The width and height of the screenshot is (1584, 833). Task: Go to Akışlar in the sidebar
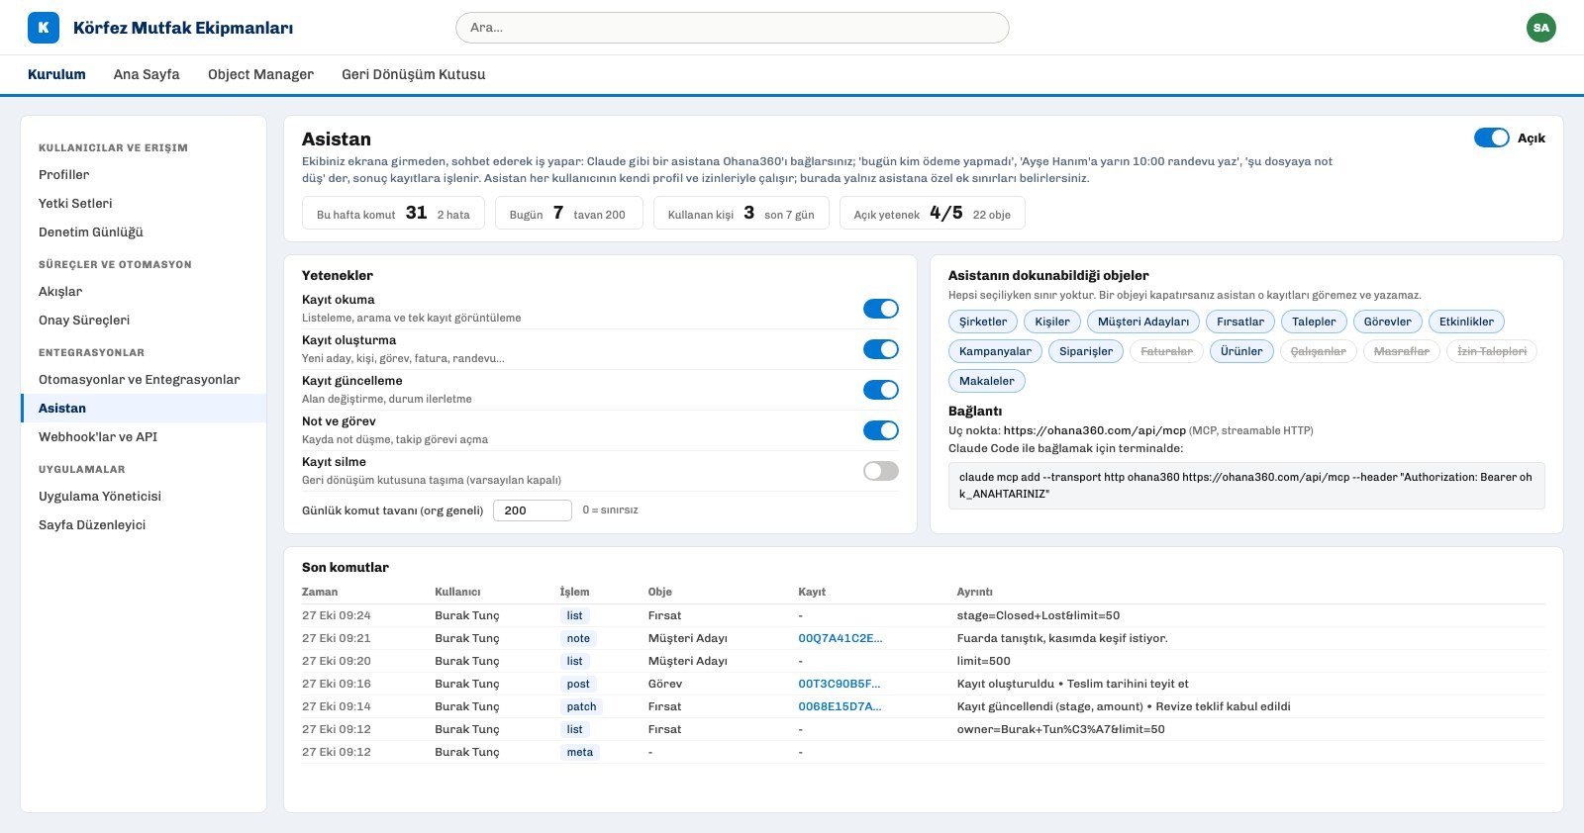144,292
